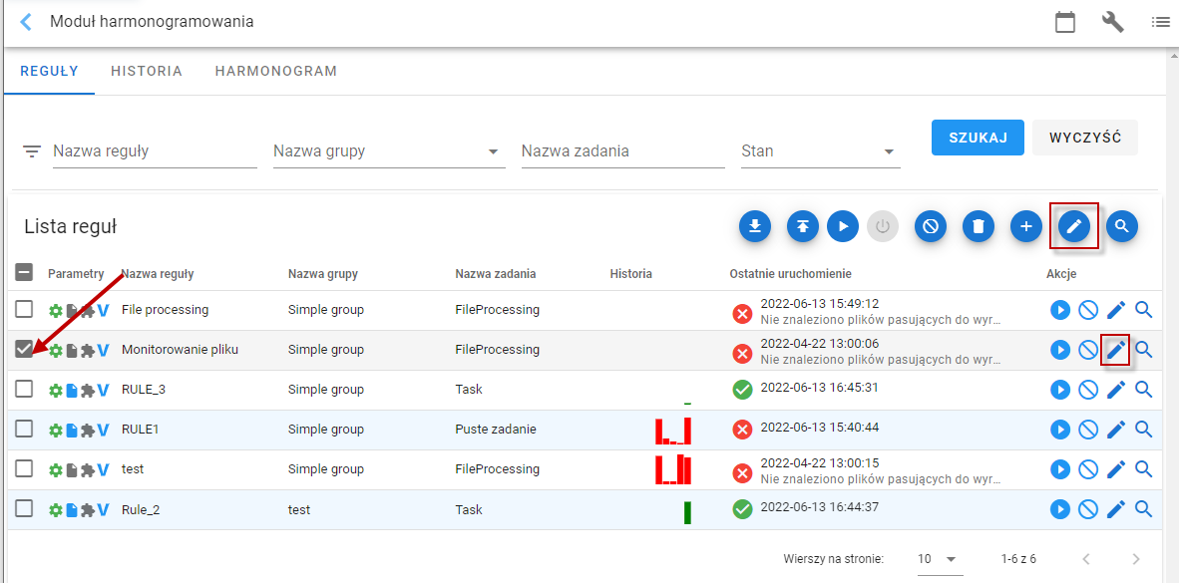Image resolution: width=1179 pixels, height=583 pixels.
Task: Click the red history chart for RULE1
Action: [673, 431]
